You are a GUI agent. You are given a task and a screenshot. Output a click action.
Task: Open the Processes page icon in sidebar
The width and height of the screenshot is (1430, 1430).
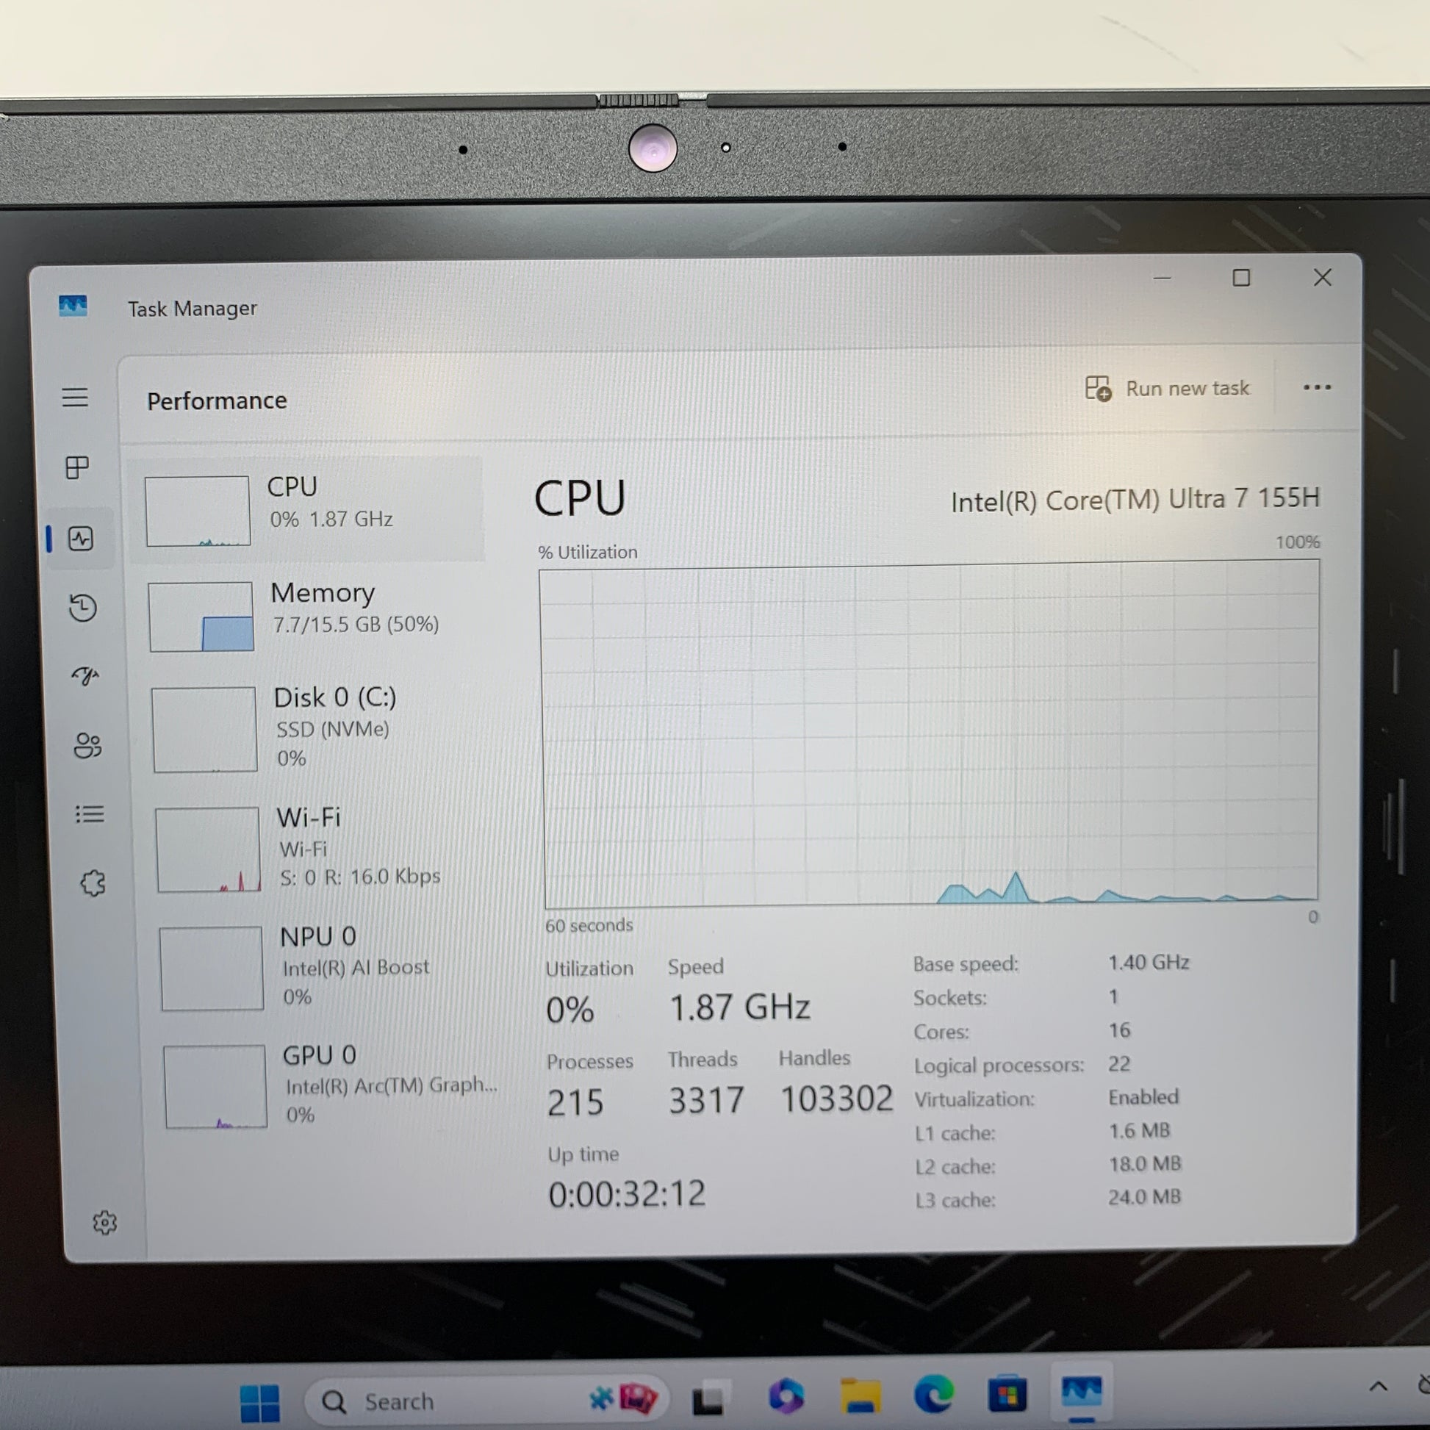[77, 467]
